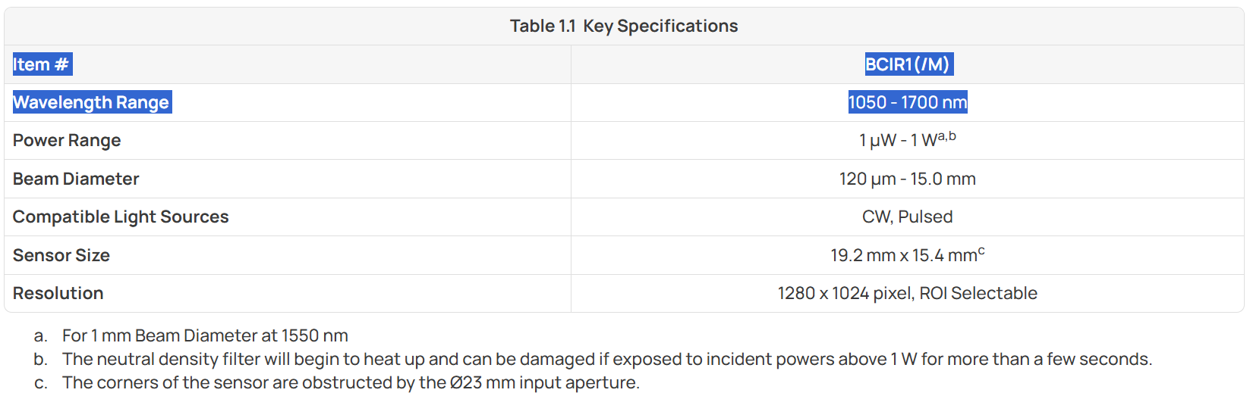Select the highlighted Item # header cell

(42, 64)
